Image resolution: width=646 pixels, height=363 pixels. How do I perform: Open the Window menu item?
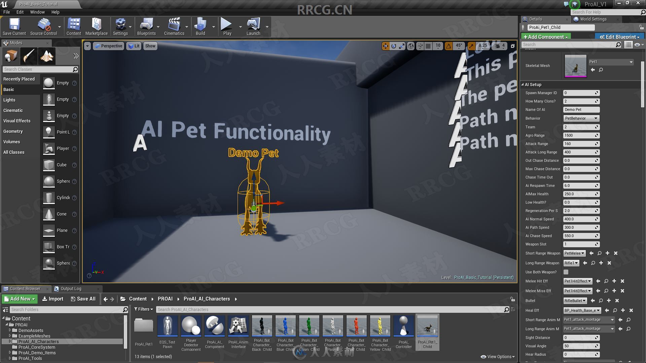tap(37, 12)
